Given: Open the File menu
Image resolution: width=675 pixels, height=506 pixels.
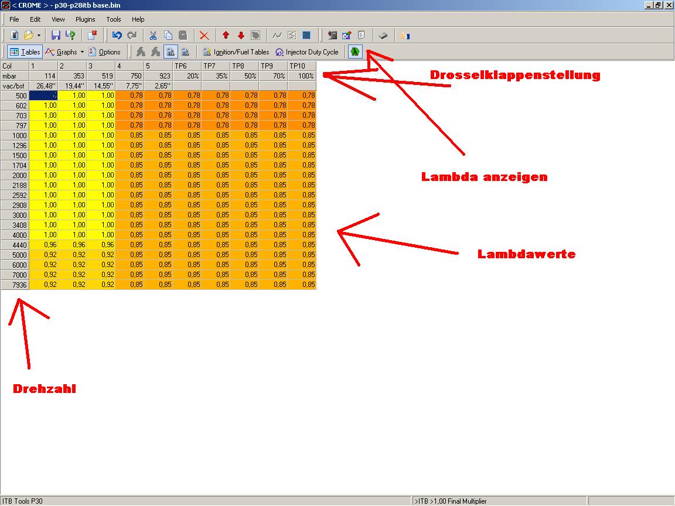Looking at the screenshot, I should tap(14, 19).
